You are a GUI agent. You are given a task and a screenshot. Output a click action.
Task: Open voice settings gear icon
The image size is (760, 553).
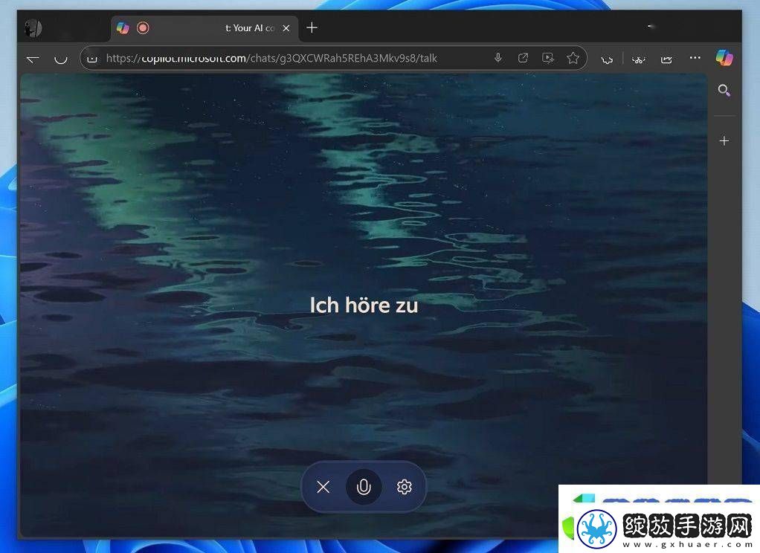[405, 487]
